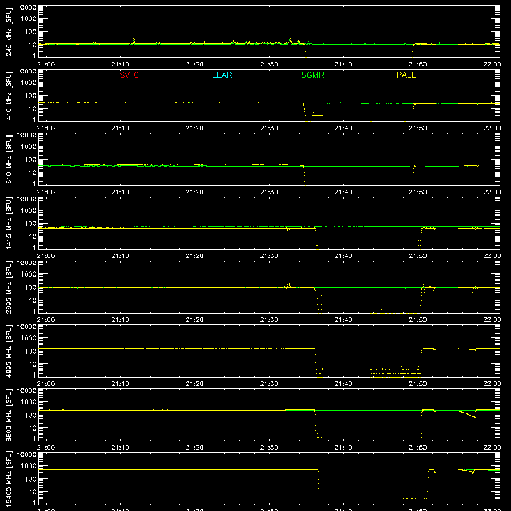
Task: Click 21:30 tick under the 4995 MHz plot
Action: [x=269, y=384]
